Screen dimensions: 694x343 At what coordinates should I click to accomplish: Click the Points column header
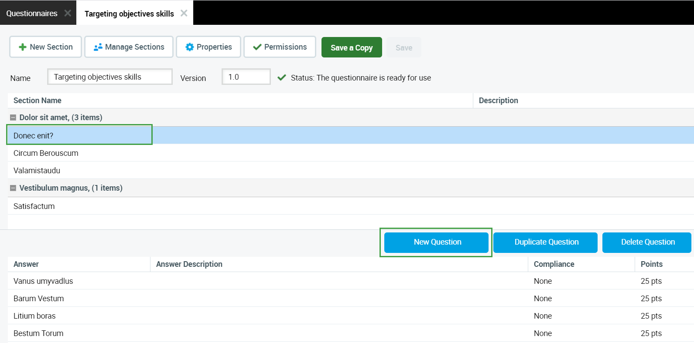(651, 264)
